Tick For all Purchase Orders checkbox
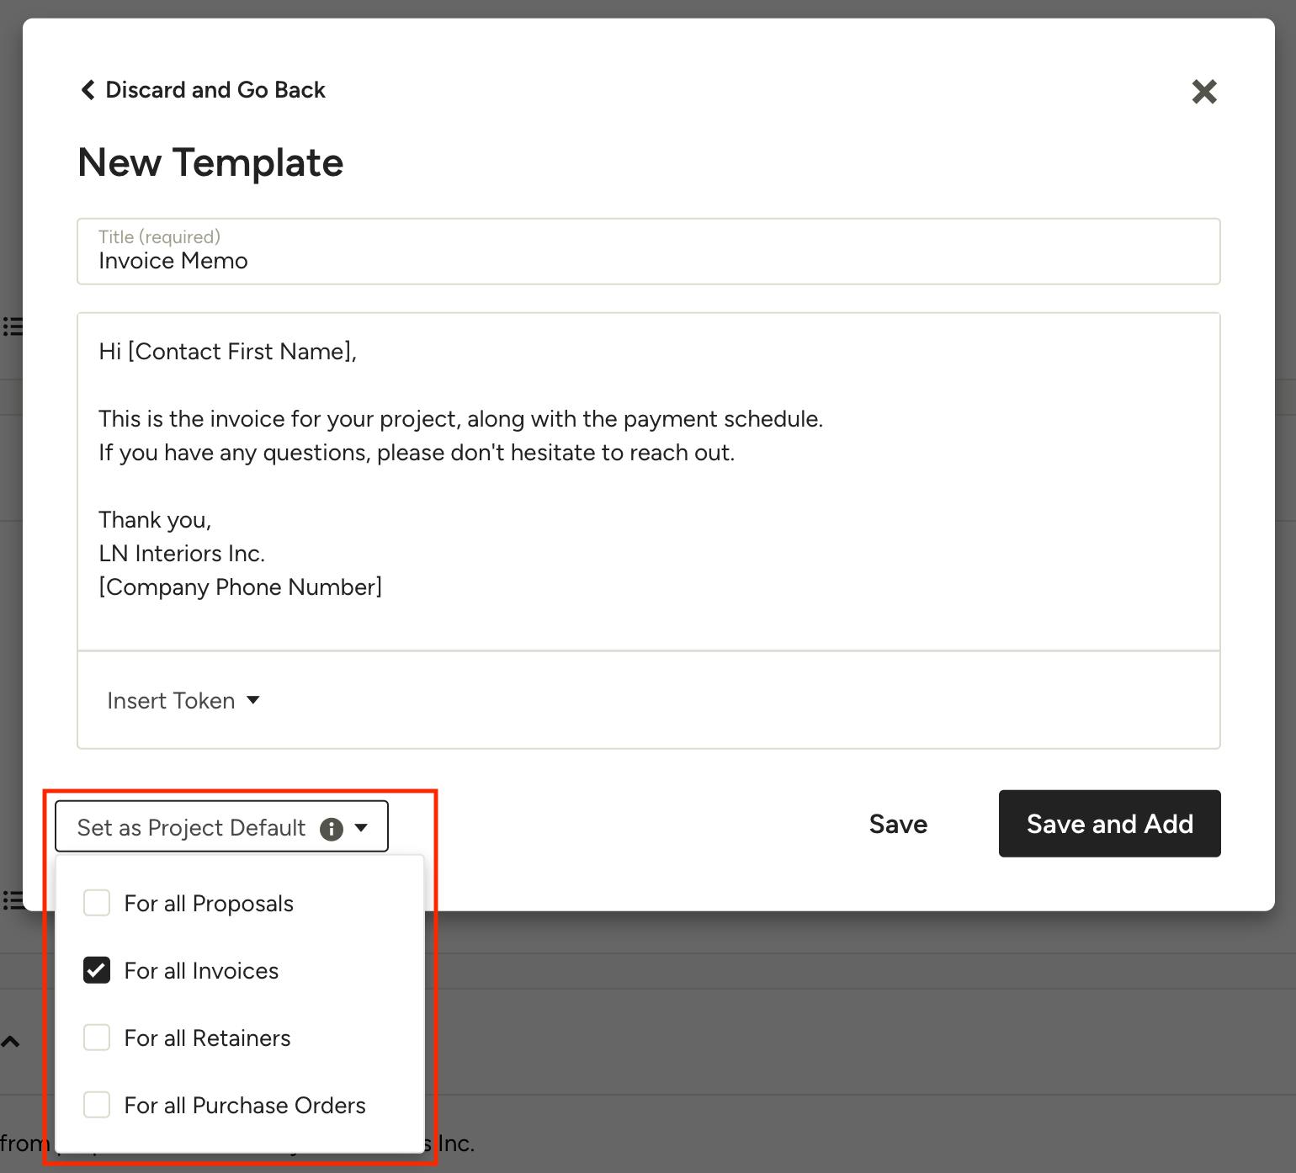1296x1173 pixels. (97, 1105)
